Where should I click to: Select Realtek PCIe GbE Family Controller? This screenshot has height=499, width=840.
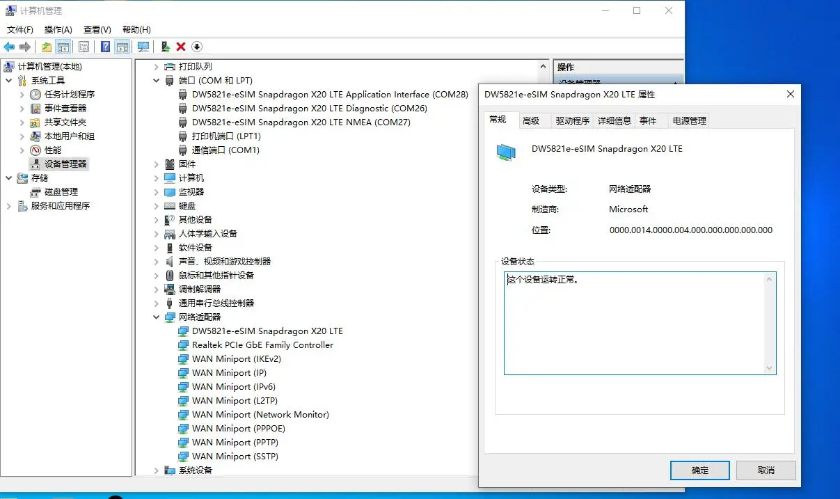pos(262,345)
